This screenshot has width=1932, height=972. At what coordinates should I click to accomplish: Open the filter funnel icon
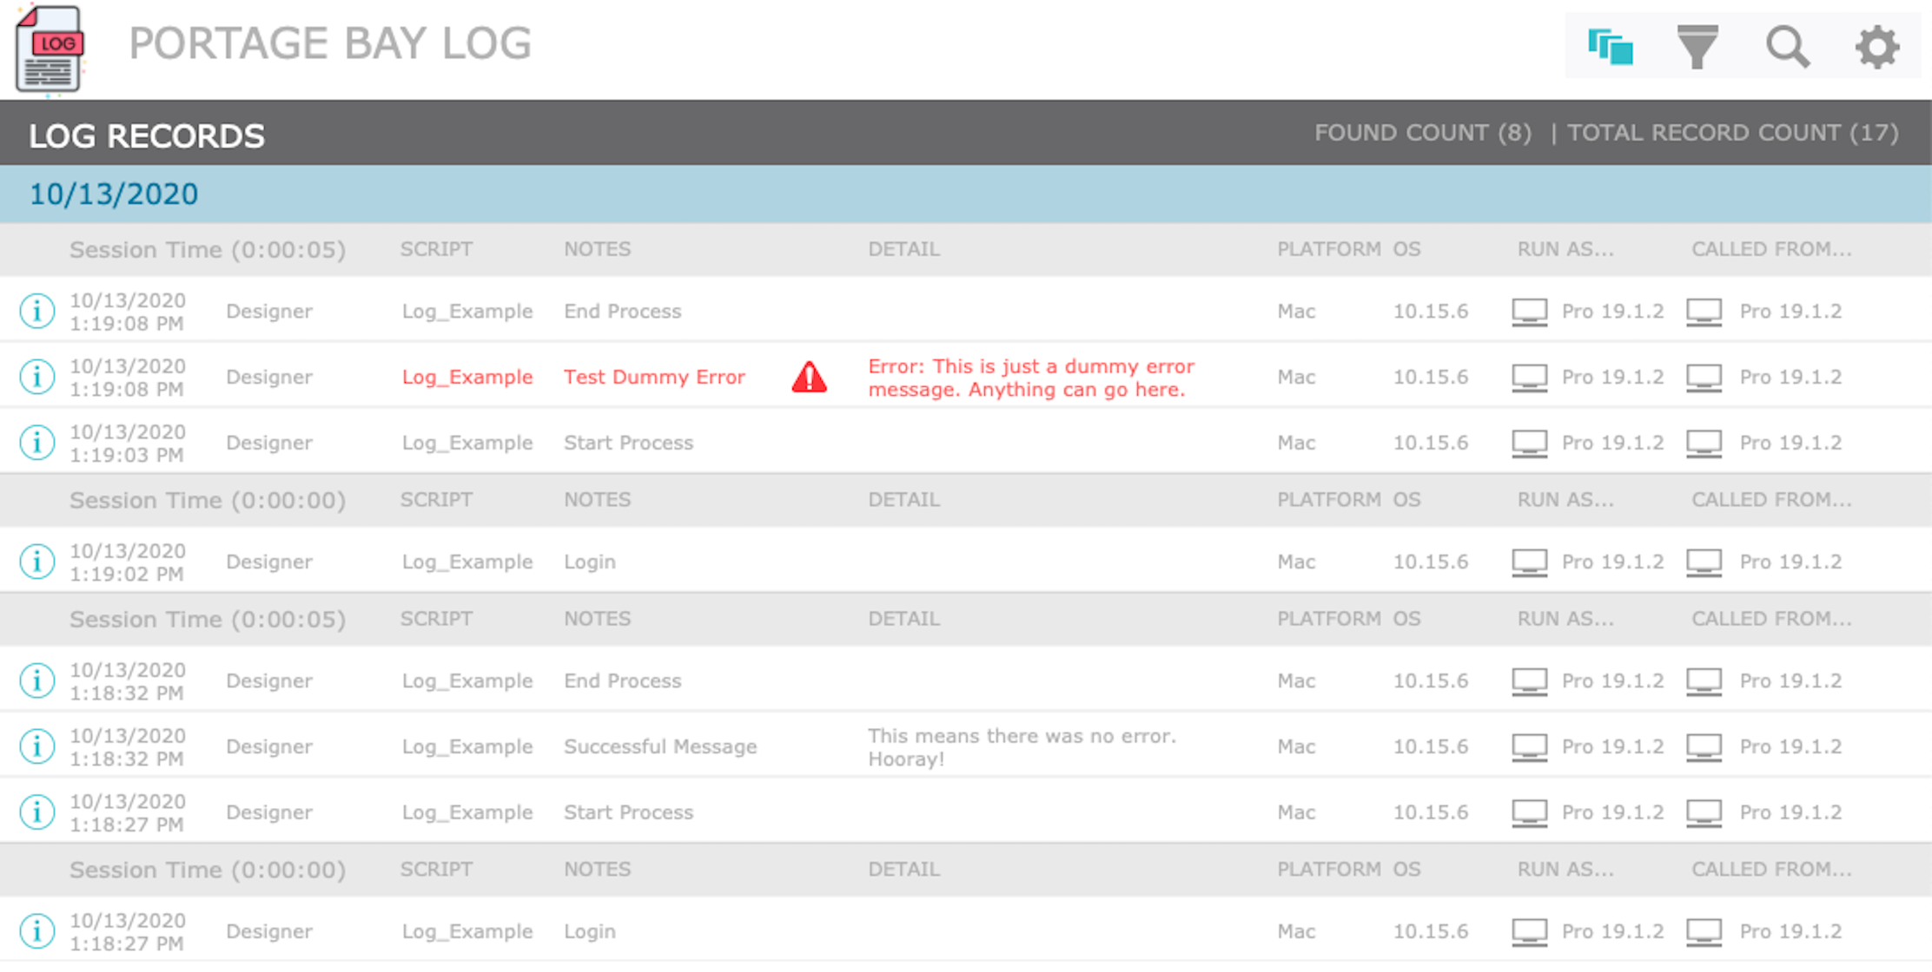[x=1697, y=47]
